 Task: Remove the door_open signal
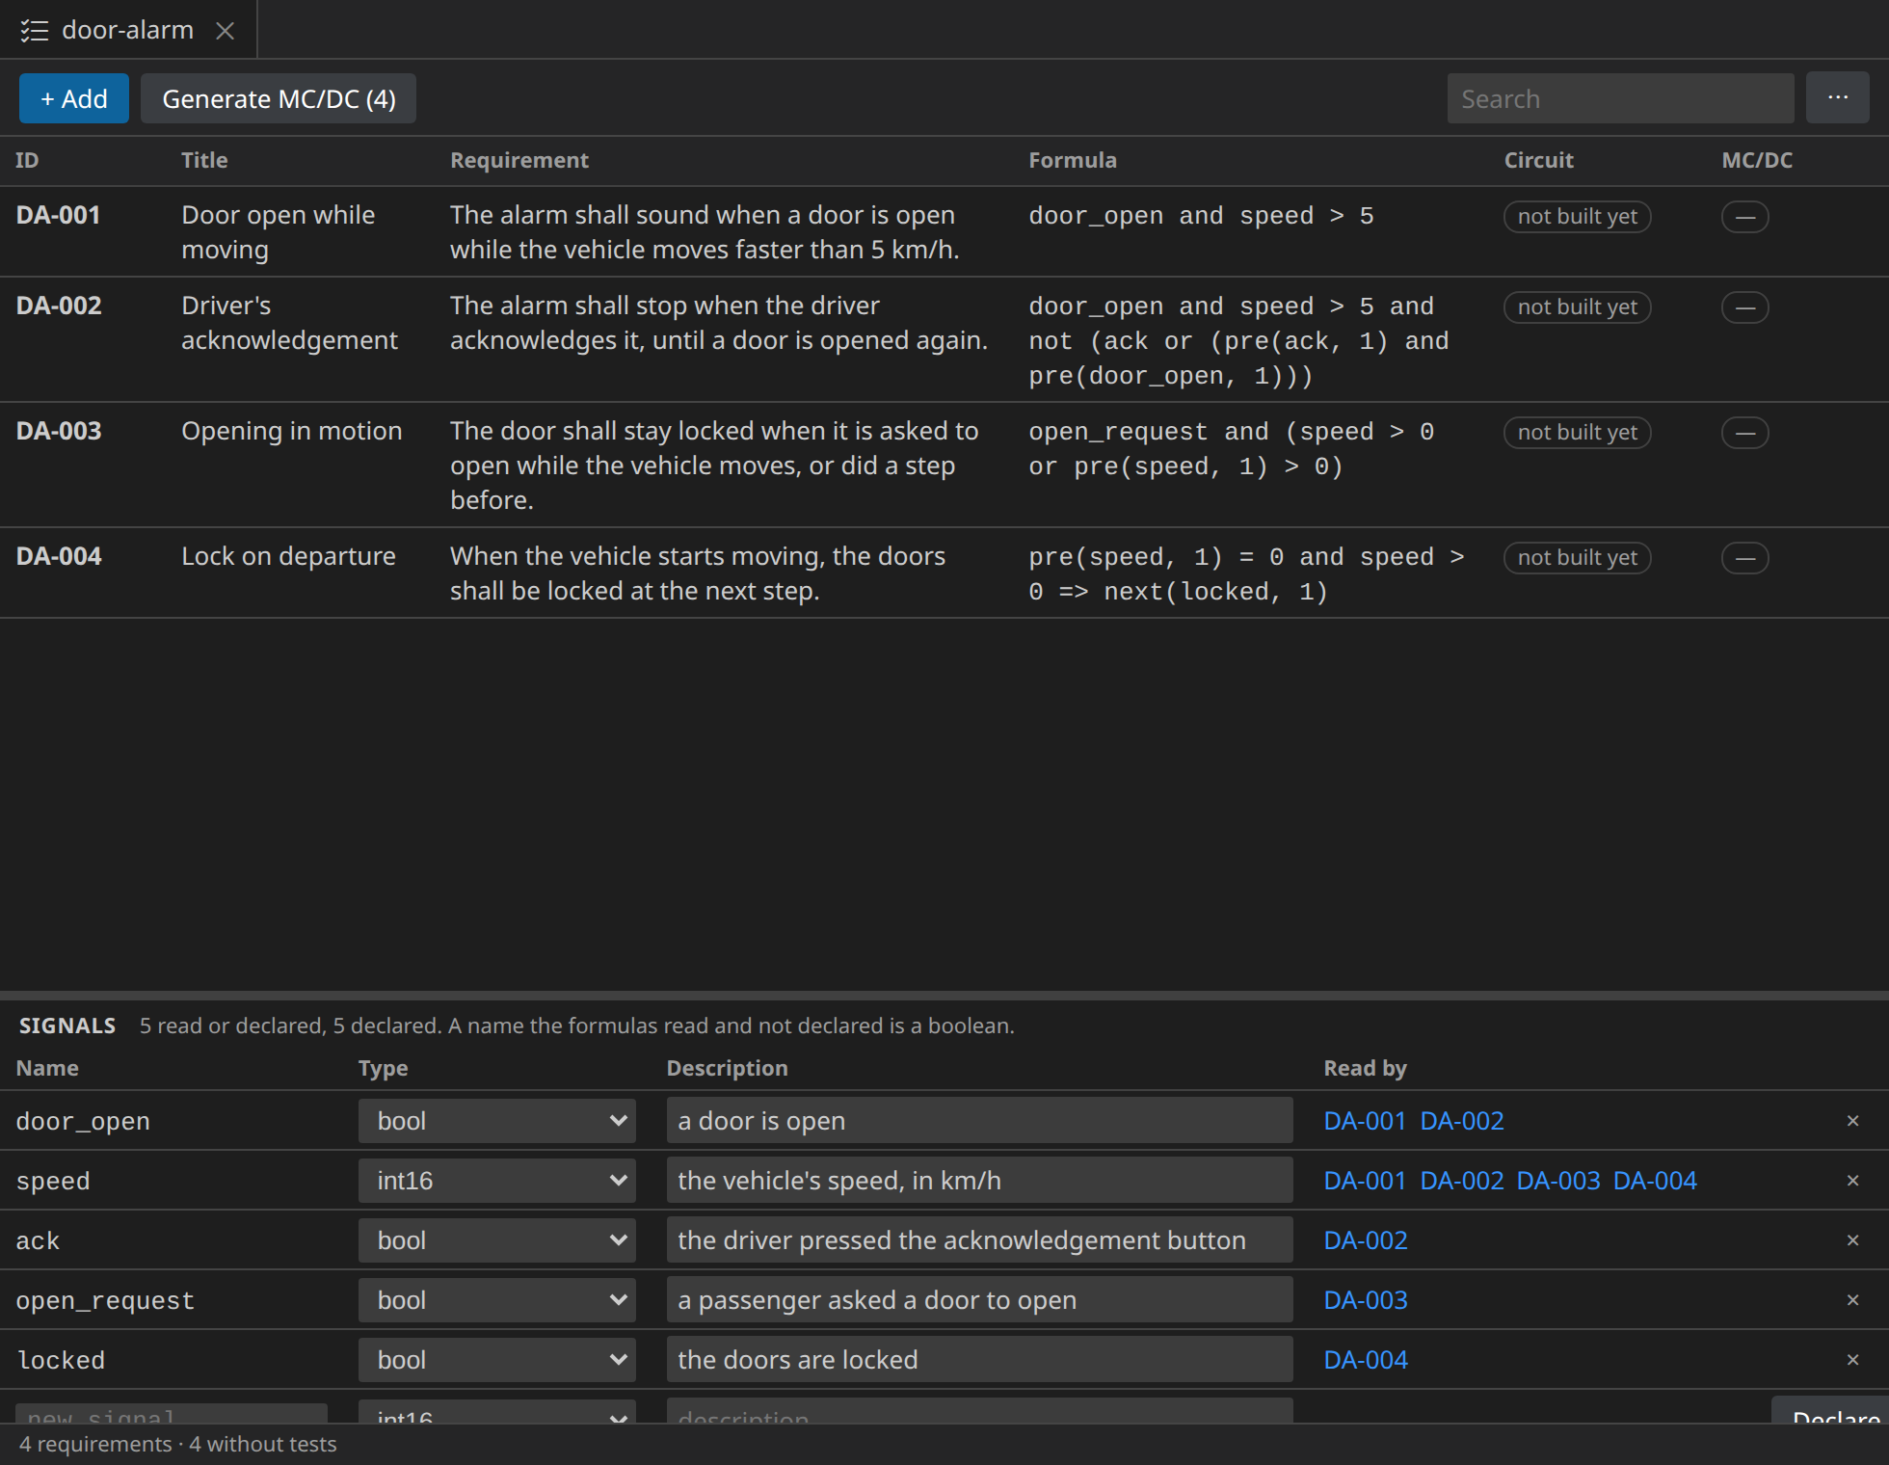point(1852,1121)
